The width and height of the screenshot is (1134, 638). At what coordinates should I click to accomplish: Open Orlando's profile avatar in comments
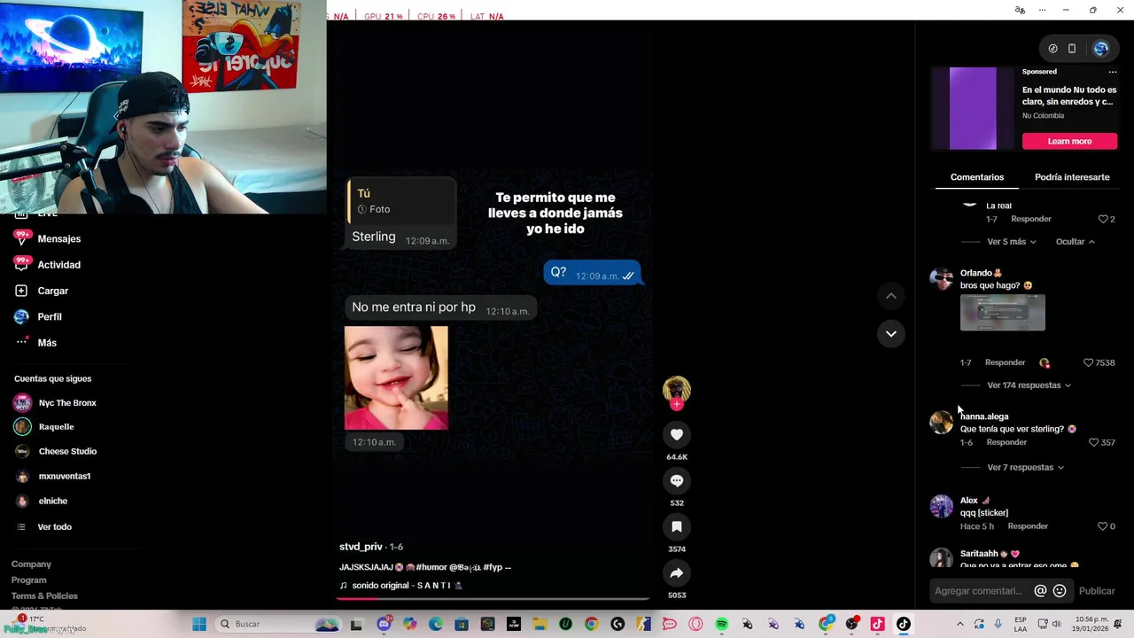(x=941, y=278)
